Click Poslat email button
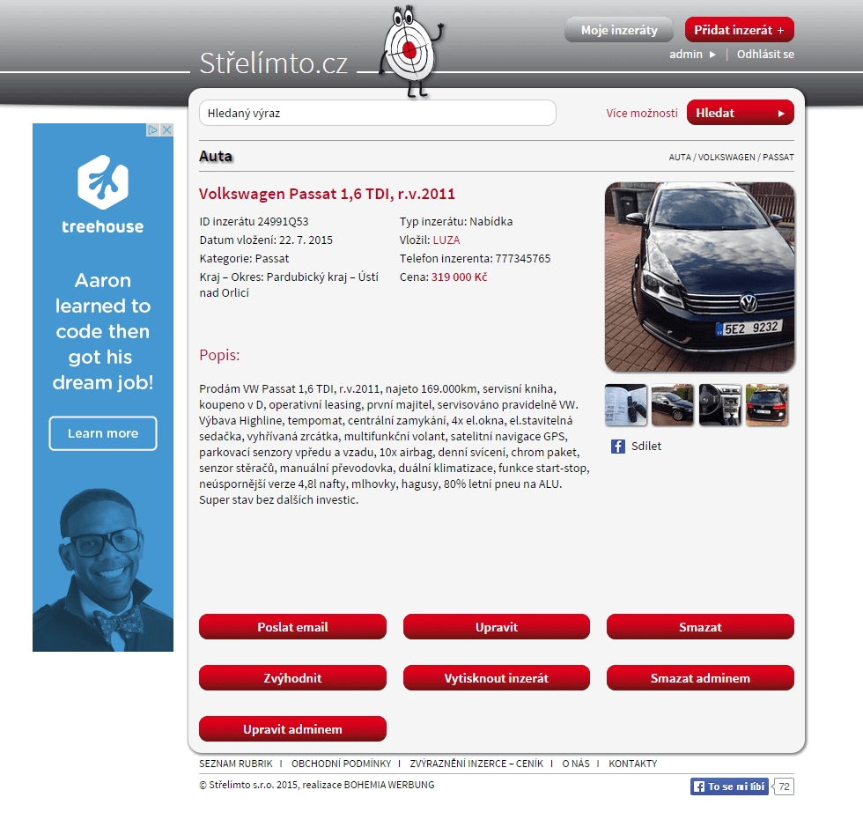Screen dimensions: 863x827 (292, 626)
